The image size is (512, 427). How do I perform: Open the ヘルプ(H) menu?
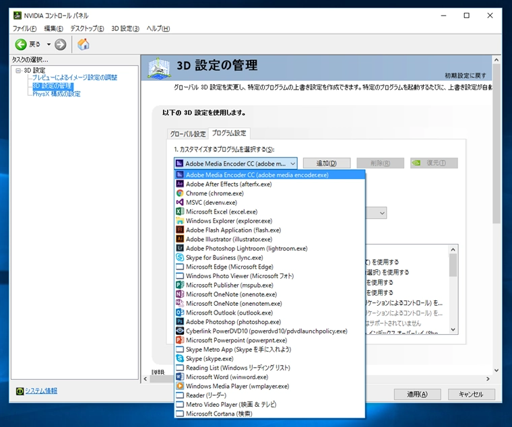(x=158, y=28)
